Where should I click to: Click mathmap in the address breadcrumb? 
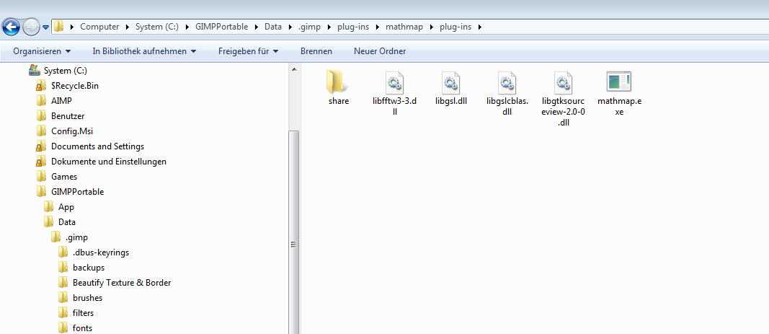click(403, 27)
